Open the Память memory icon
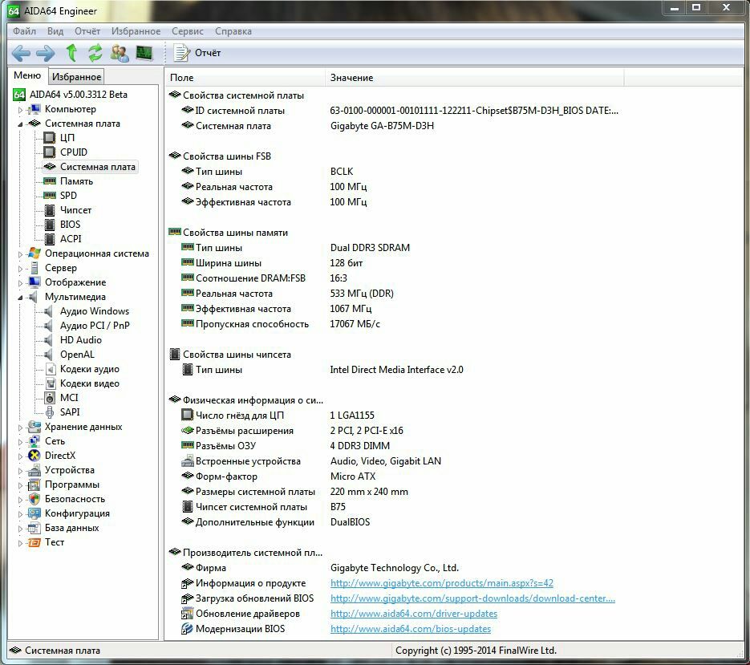Image resolution: width=750 pixels, height=665 pixels. [49, 181]
